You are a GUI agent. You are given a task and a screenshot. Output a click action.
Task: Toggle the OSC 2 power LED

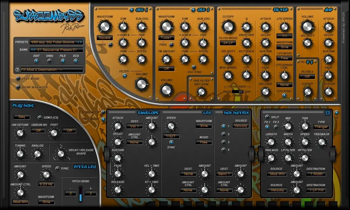(x=193, y=10)
